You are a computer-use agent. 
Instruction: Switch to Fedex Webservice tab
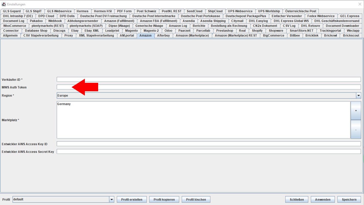tap(321, 16)
